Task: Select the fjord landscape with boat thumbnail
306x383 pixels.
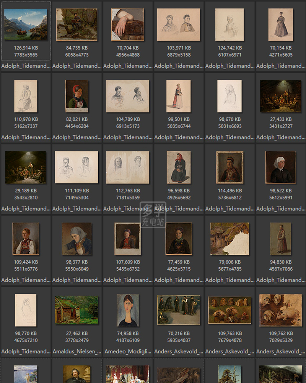Action: click(x=26, y=25)
